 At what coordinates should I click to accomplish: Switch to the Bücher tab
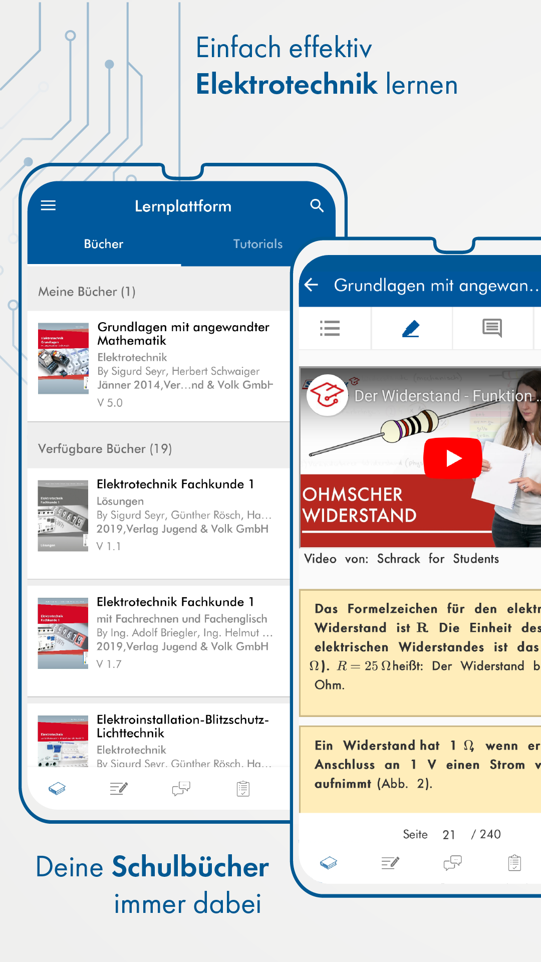(x=104, y=244)
